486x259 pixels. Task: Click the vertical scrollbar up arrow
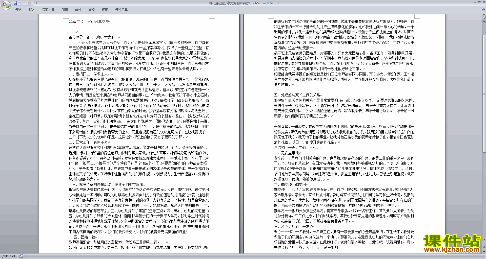pyautogui.click(x=484, y=21)
